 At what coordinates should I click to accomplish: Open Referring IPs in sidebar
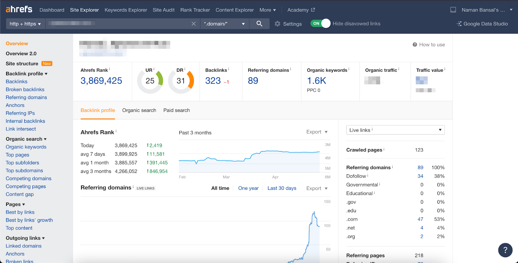pyautogui.click(x=20, y=113)
